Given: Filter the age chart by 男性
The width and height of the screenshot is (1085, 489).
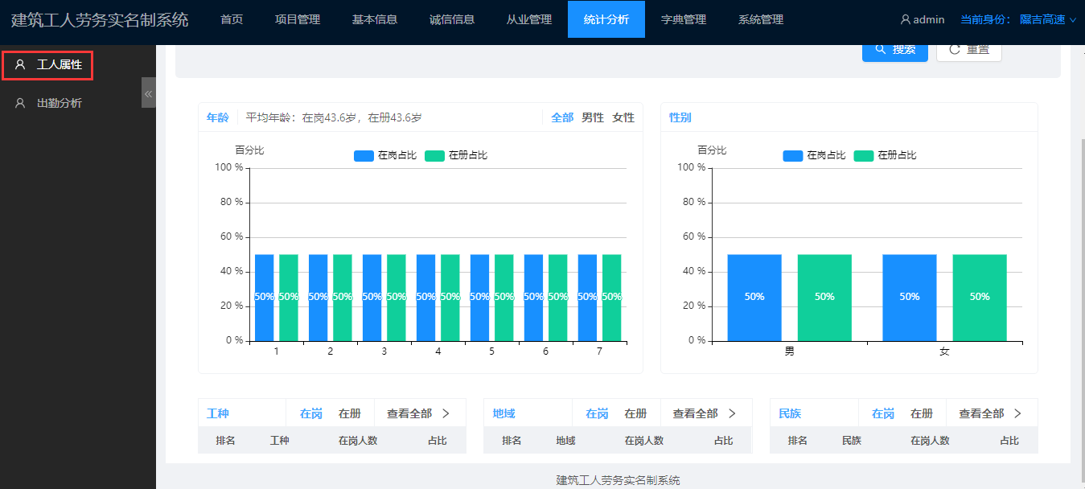Looking at the screenshot, I should click(x=593, y=117).
